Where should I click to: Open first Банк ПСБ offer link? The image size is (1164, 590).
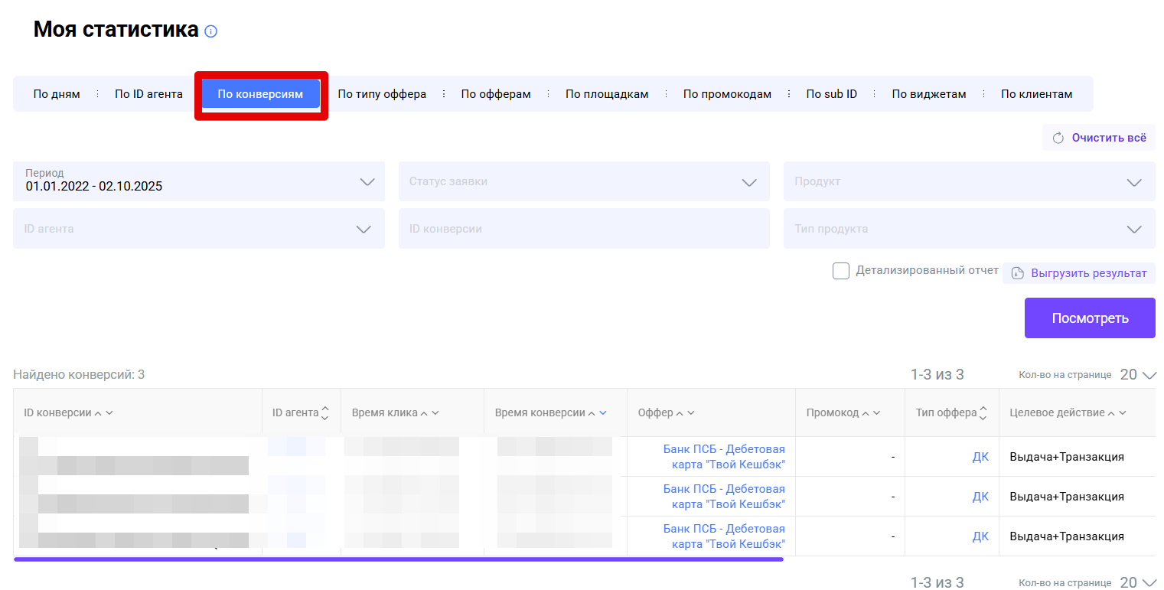[x=723, y=457]
